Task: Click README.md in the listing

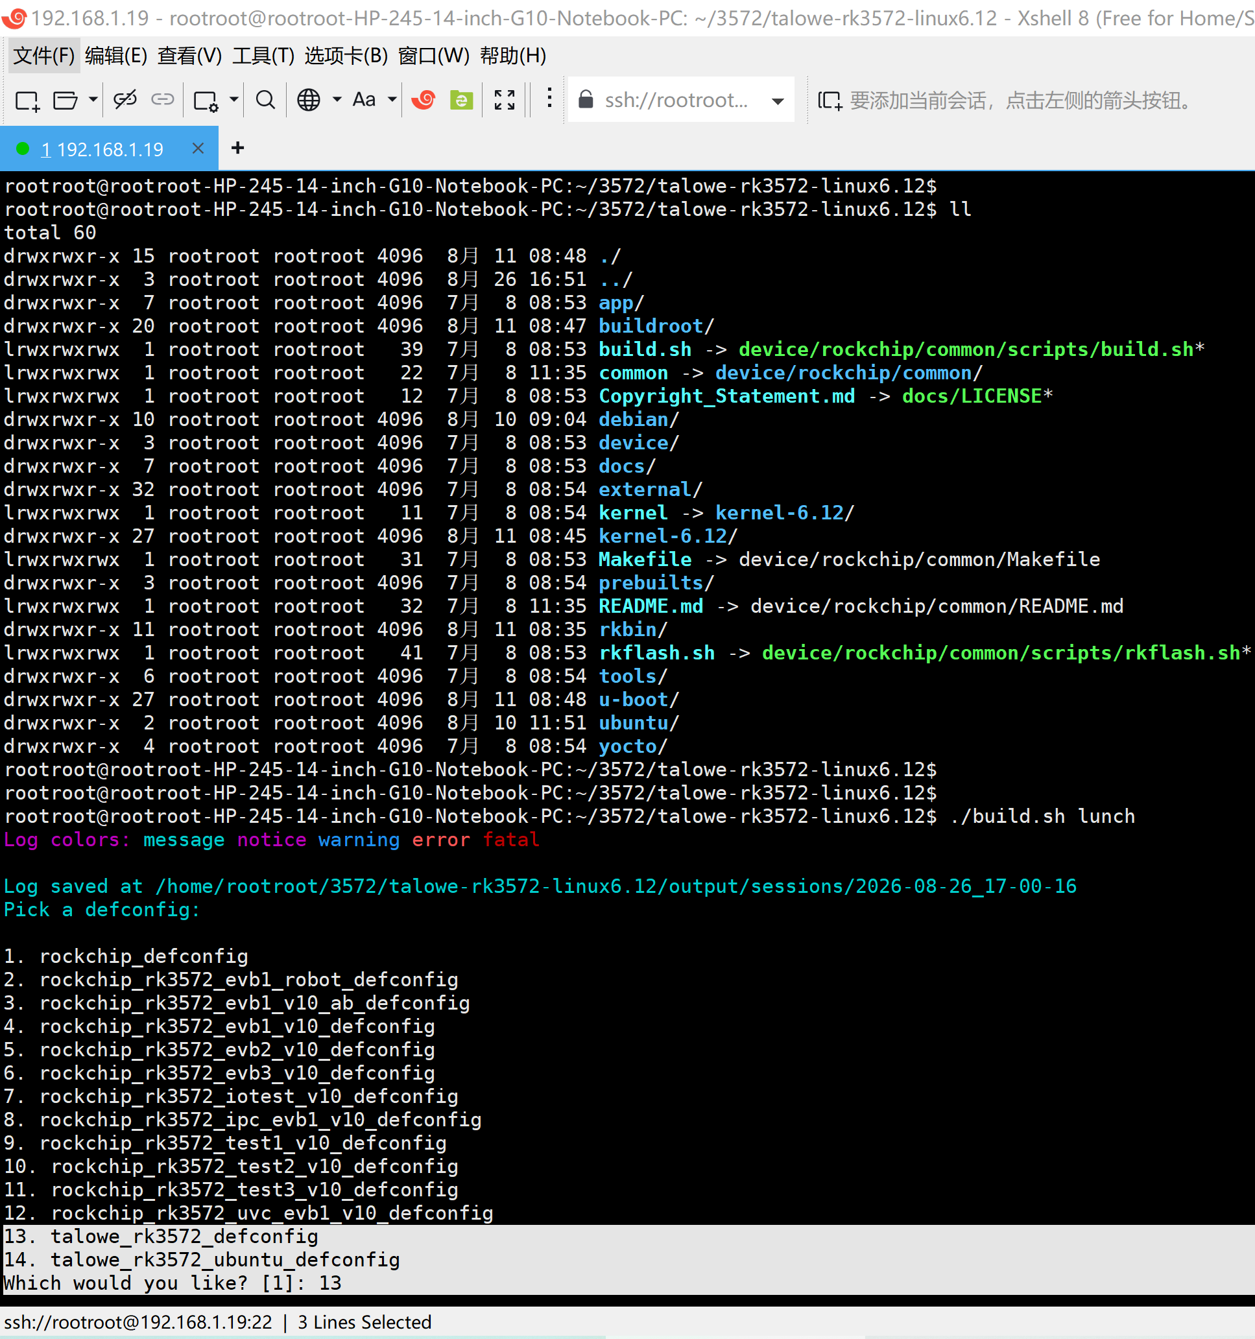Action: pos(650,606)
